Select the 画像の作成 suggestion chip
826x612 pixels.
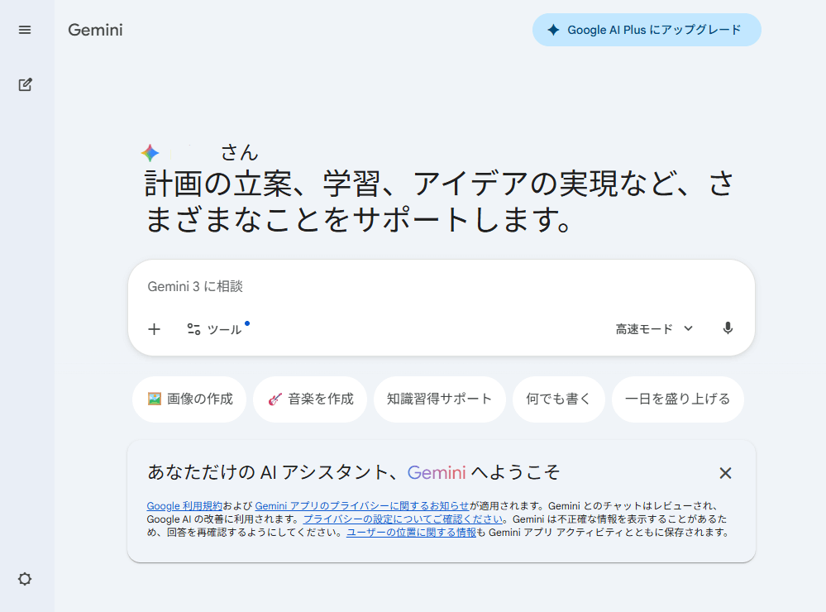(189, 399)
